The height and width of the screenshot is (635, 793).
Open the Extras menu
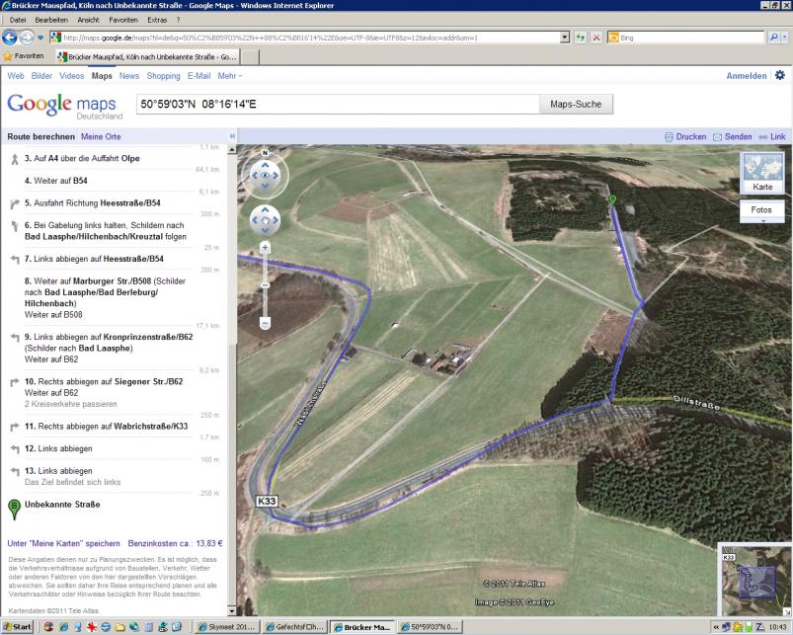tap(157, 20)
